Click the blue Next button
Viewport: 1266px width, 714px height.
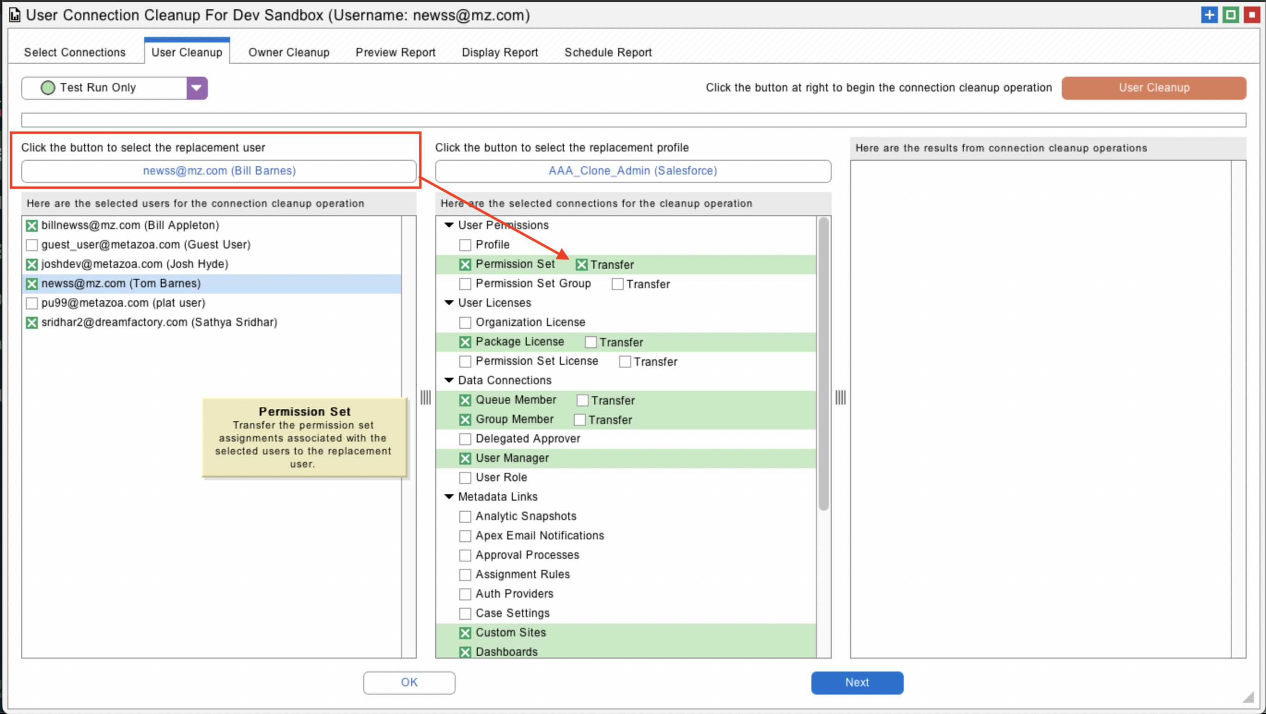[857, 683]
